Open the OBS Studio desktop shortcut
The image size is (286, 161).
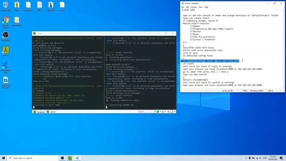[x=6, y=36]
